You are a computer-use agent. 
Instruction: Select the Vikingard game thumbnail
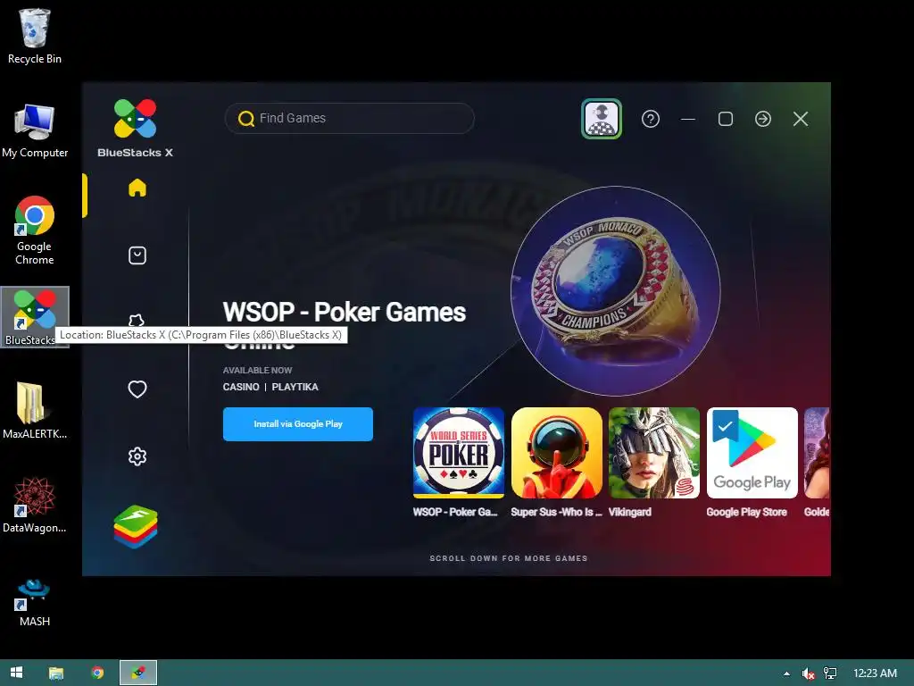654,453
